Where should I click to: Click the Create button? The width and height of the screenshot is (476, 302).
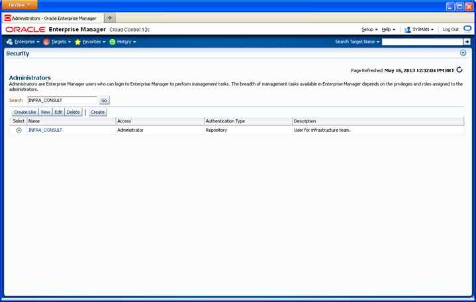point(98,112)
